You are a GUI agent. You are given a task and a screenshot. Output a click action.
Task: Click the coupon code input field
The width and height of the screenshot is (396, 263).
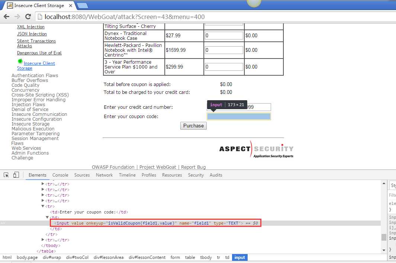[239, 117]
